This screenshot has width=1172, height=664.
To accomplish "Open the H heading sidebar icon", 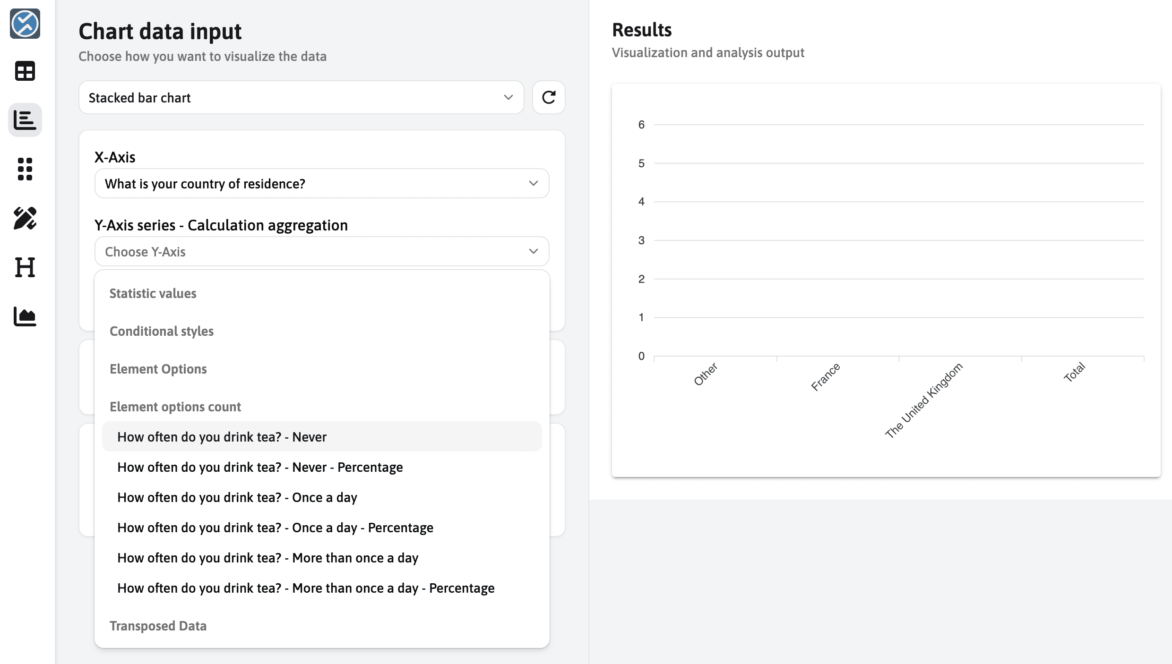I will (25, 267).
